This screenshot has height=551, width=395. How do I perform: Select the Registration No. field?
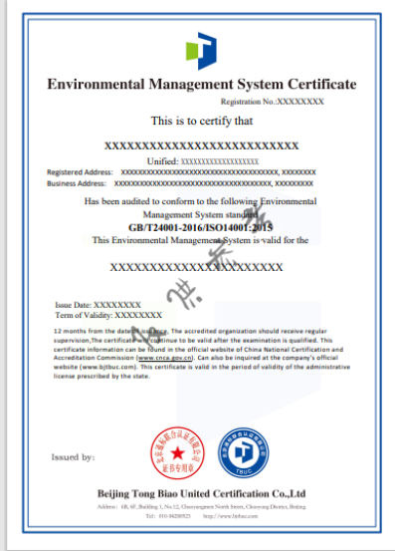click(273, 102)
